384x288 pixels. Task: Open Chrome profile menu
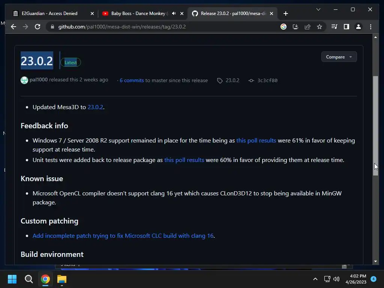[x=358, y=27]
